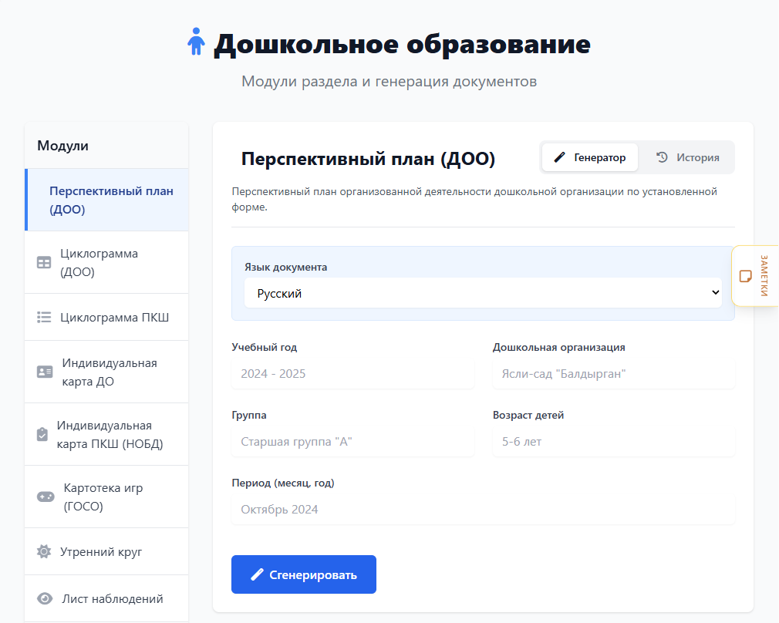The width and height of the screenshot is (779, 623).
Task: Click the pencil icon in the Генератор tab
Action: click(559, 157)
